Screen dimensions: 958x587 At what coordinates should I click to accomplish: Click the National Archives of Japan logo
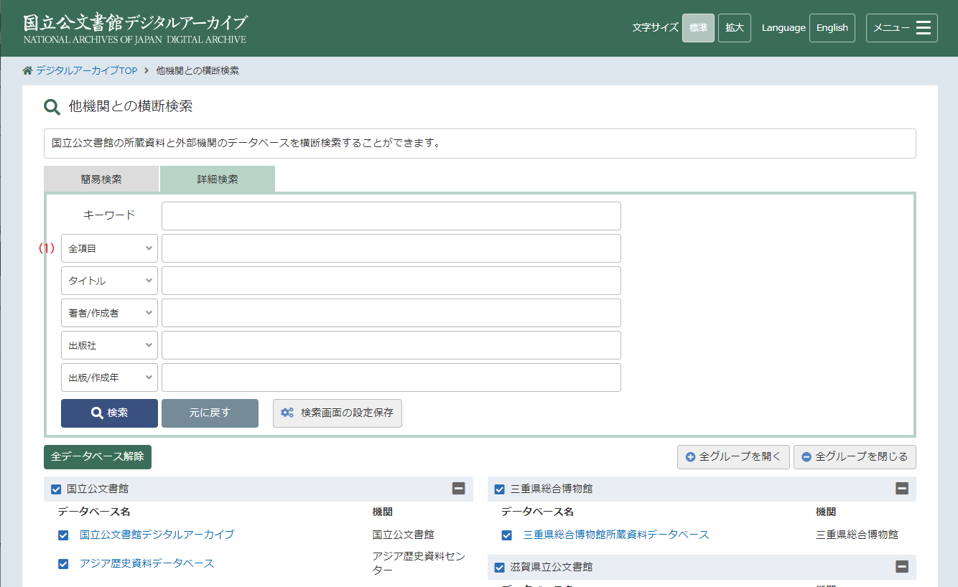pyautogui.click(x=135, y=28)
